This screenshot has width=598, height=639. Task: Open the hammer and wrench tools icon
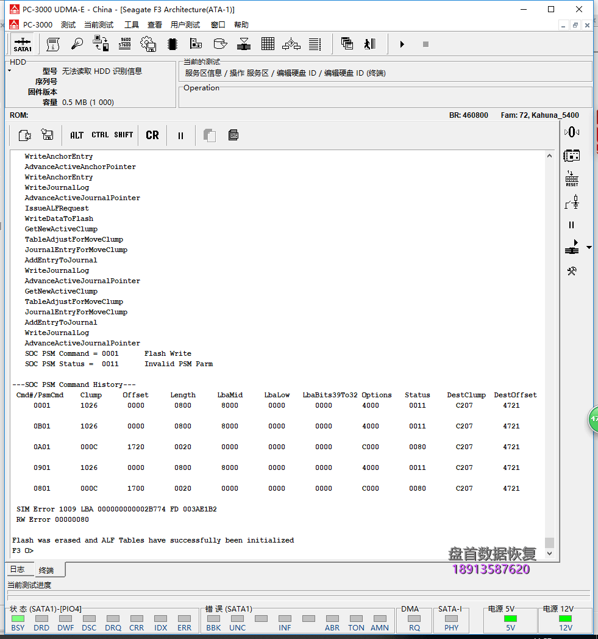pos(572,271)
